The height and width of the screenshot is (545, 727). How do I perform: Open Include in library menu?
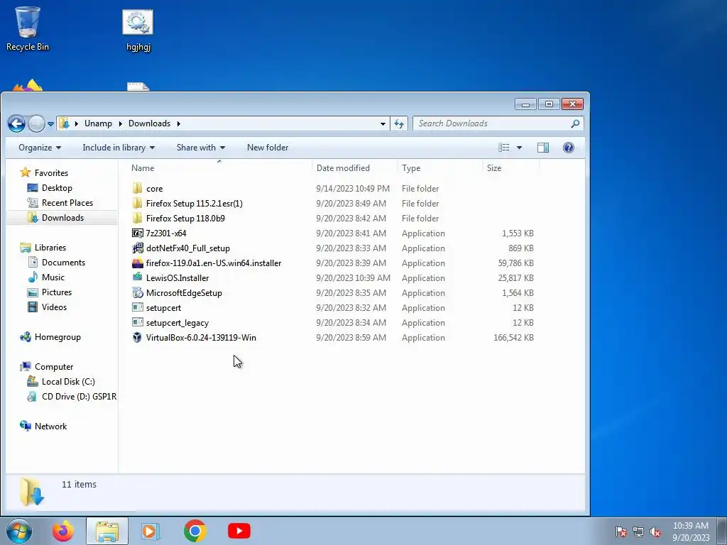coord(119,148)
